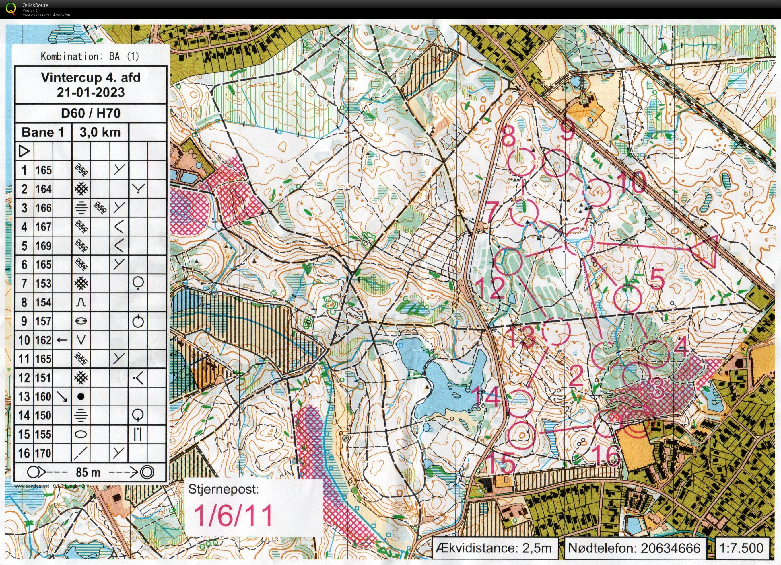
Task: Select the diagonal arrow in row 13
Action: 62,397
